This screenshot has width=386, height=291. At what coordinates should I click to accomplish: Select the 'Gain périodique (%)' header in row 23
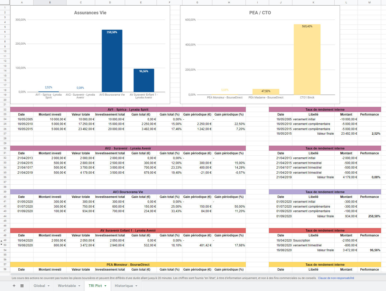pos(229,115)
